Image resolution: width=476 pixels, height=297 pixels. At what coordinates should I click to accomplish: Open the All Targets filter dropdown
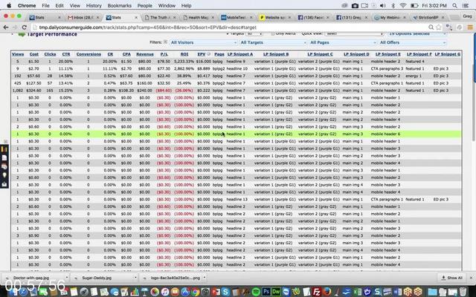(x=273, y=42)
